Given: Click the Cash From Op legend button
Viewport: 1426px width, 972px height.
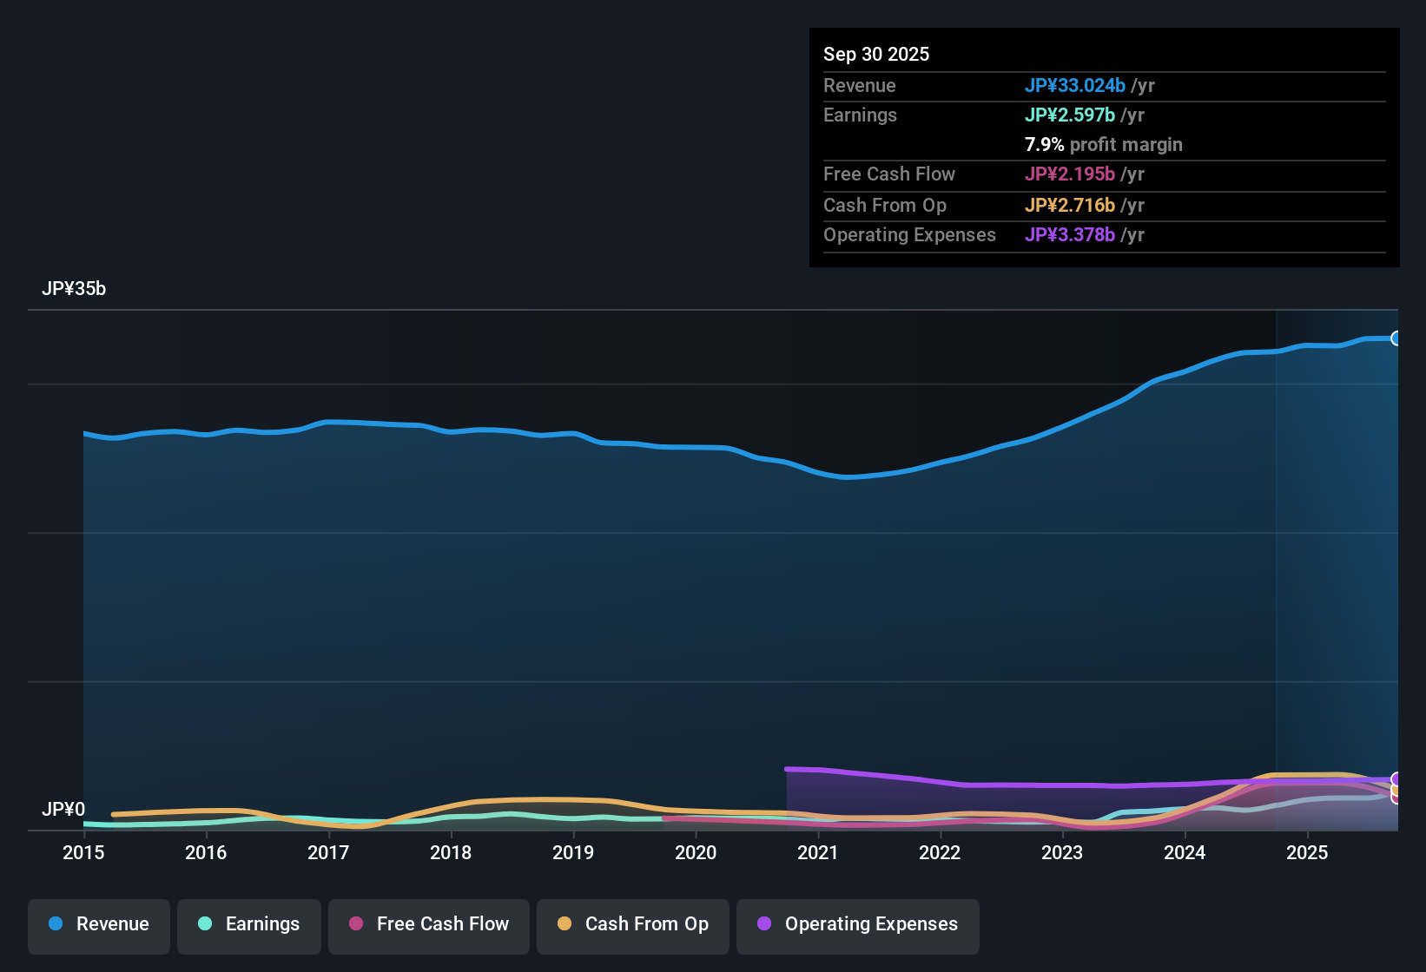Looking at the screenshot, I should (632, 925).
